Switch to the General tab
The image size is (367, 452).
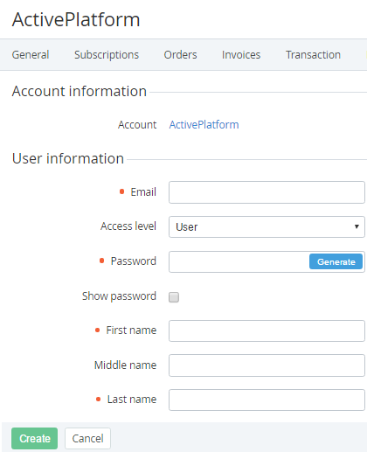[x=31, y=55]
